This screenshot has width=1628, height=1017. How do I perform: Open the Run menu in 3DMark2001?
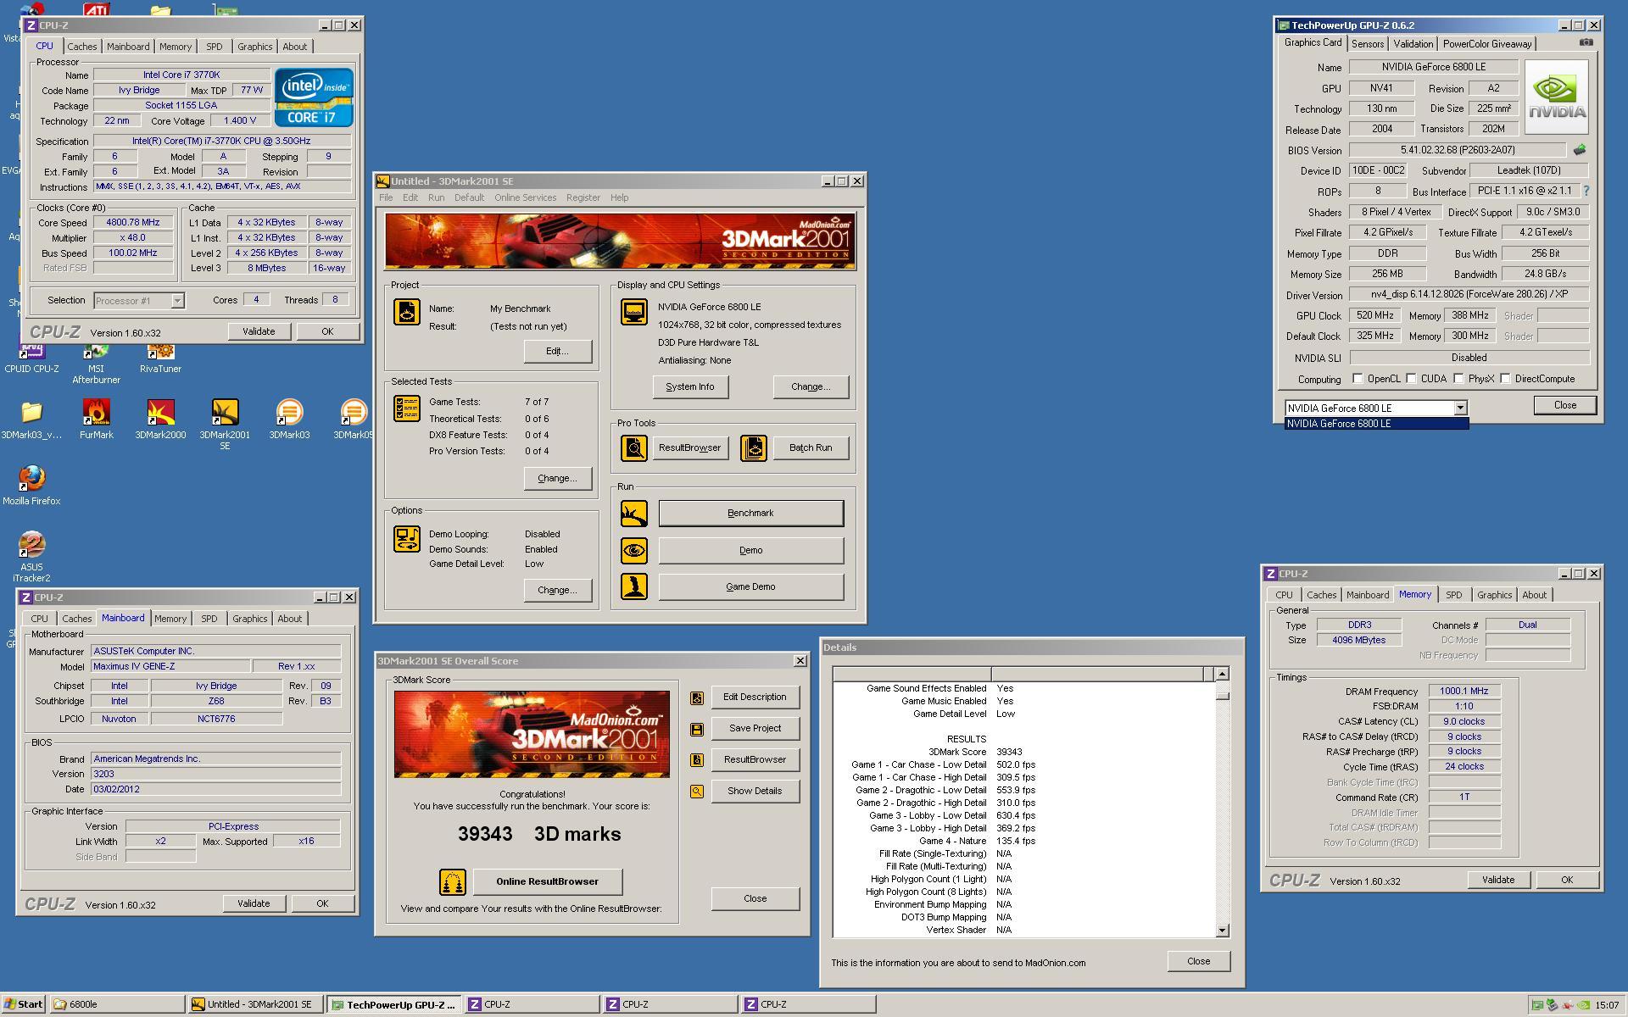point(436,197)
